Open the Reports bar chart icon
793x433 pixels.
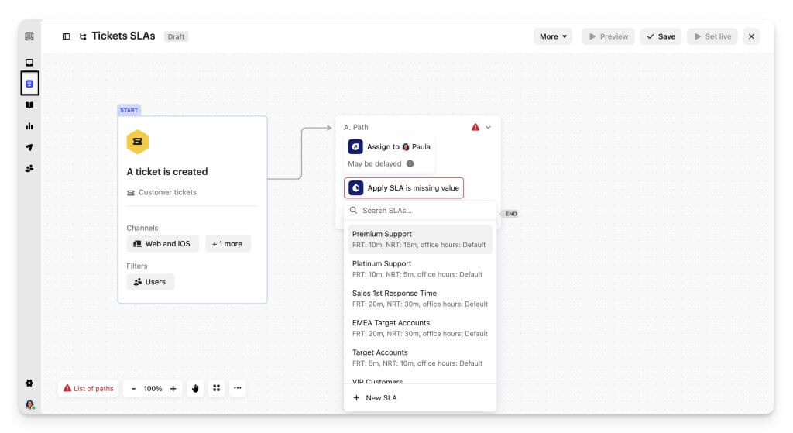(x=29, y=126)
